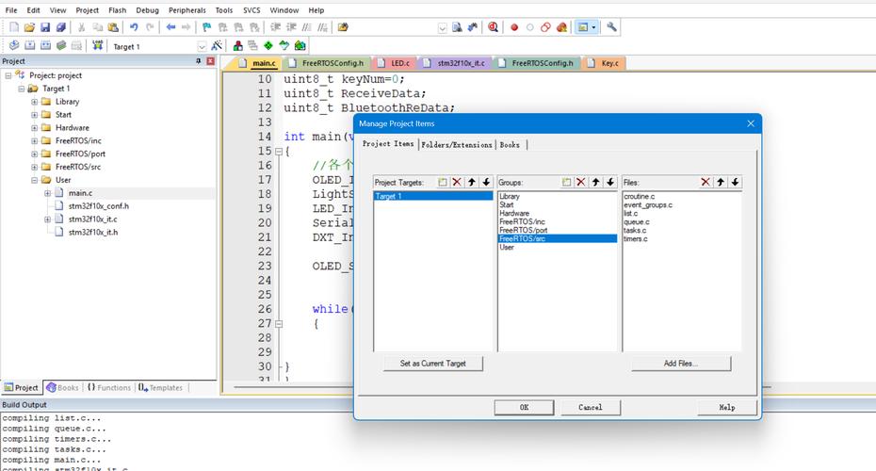Expand the Hardware folder in project tree
This screenshot has width=876, height=471.
(x=34, y=128)
